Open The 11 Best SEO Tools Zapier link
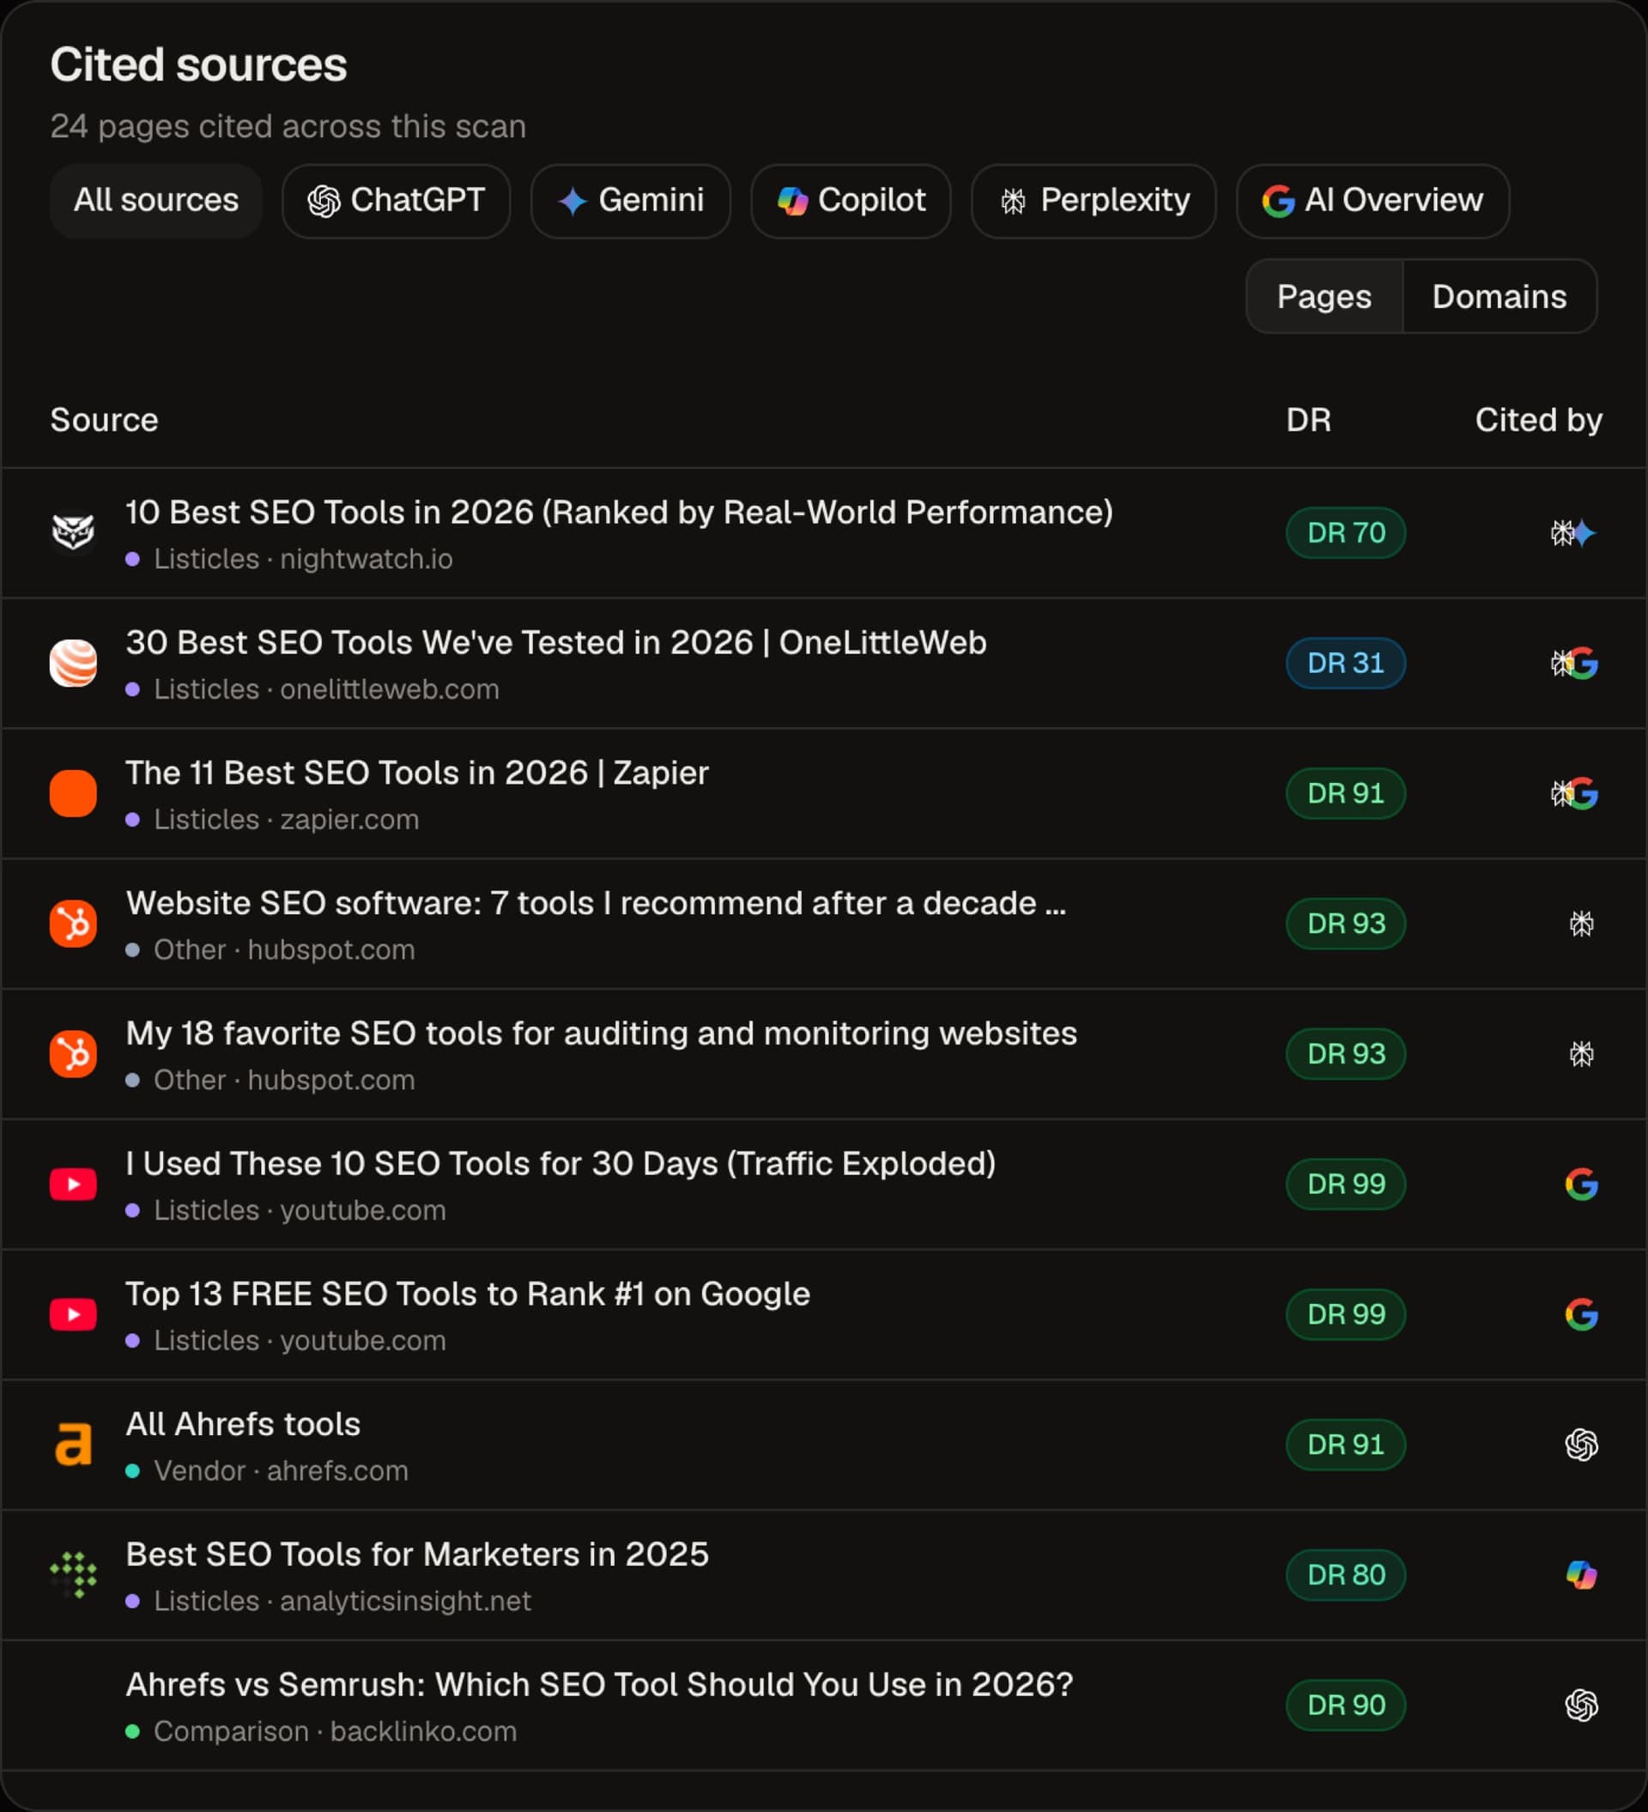 coord(417,773)
